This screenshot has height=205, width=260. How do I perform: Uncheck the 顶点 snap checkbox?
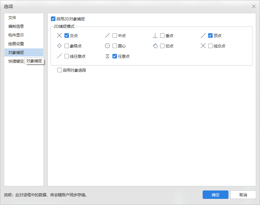[210, 36]
